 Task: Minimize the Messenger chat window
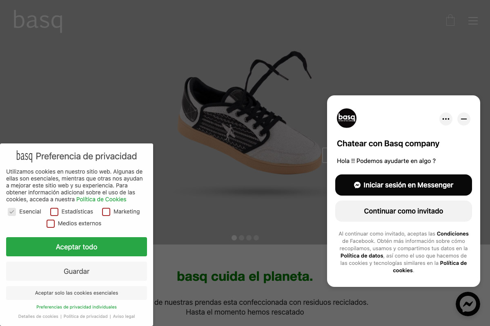point(464,119)
